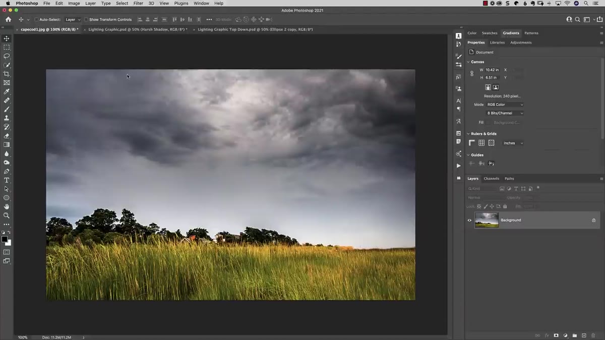The image size is (605, 340).
Task: Toggle Quick Mask mode
Action: click(x=7, y=252)
